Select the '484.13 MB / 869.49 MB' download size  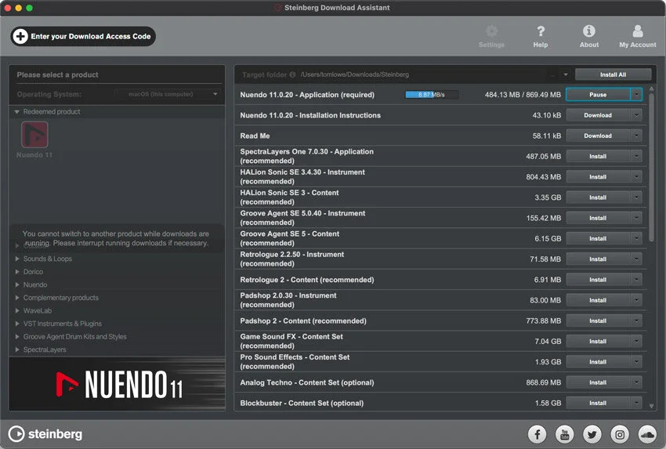tap(523, 95)
